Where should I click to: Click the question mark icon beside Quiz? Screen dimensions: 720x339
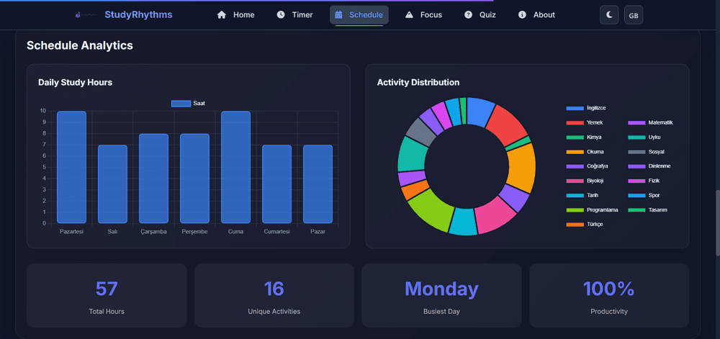pos(468,15)
